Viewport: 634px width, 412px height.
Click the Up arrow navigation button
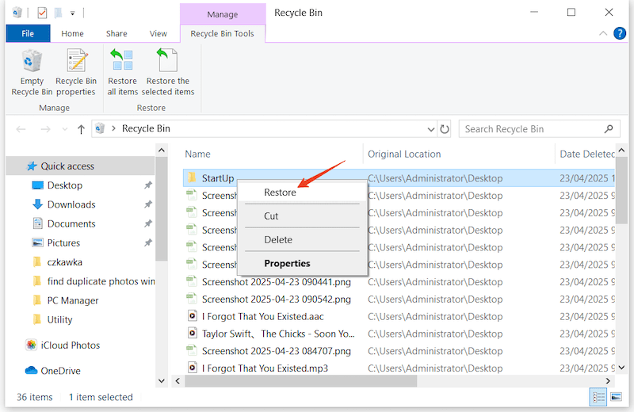tap(81, 129)
